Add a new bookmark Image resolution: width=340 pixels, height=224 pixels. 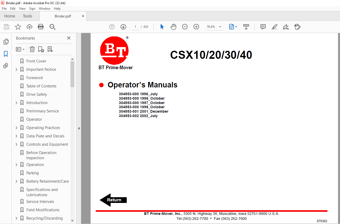pyautogui.click(x=41, y=49)
